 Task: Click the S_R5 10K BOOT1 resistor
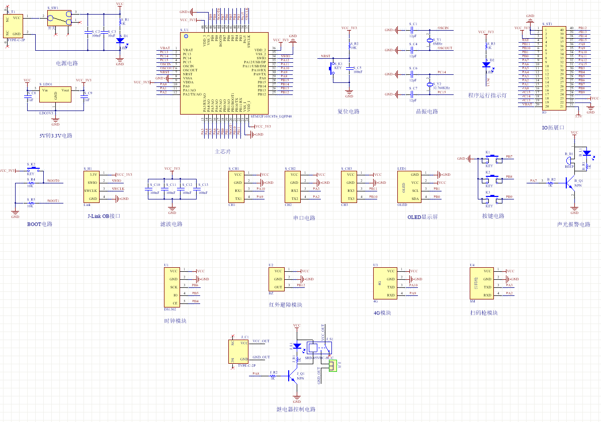coord(31,203)
